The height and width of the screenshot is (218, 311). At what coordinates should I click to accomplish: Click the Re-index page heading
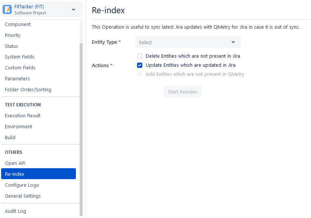tap(108, 10)
